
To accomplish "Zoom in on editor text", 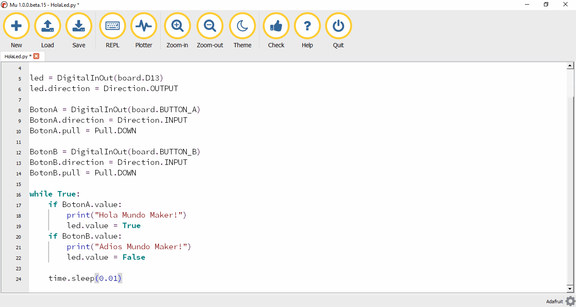I will 177,26.
